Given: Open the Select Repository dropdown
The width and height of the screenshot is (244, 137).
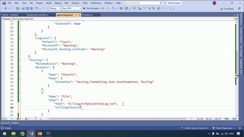Looking at the screenshot, I should click(x=223, y=128).
